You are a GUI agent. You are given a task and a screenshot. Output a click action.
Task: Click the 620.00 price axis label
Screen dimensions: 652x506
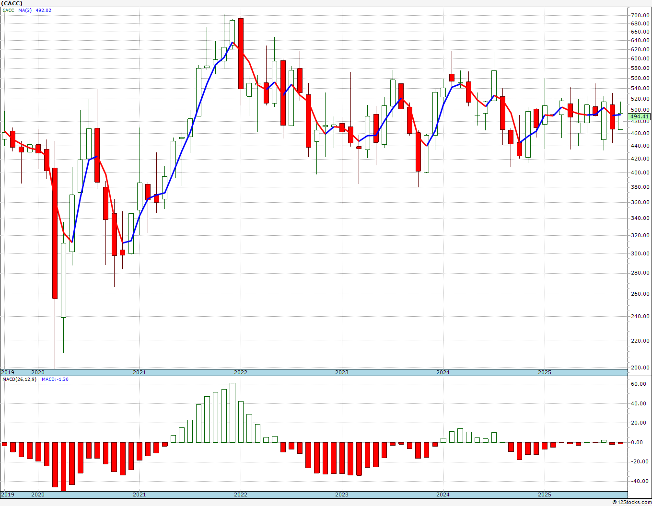click(x=640, y=49)
